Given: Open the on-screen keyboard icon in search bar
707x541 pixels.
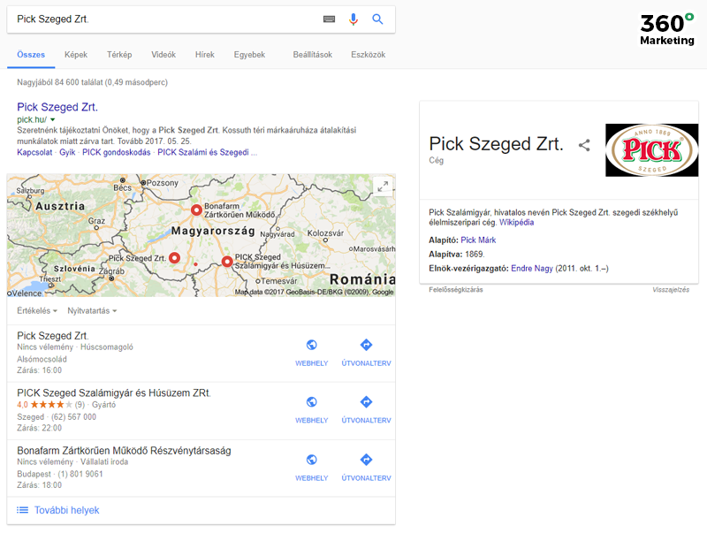Looking at the screenshot, I should [329, 19].
